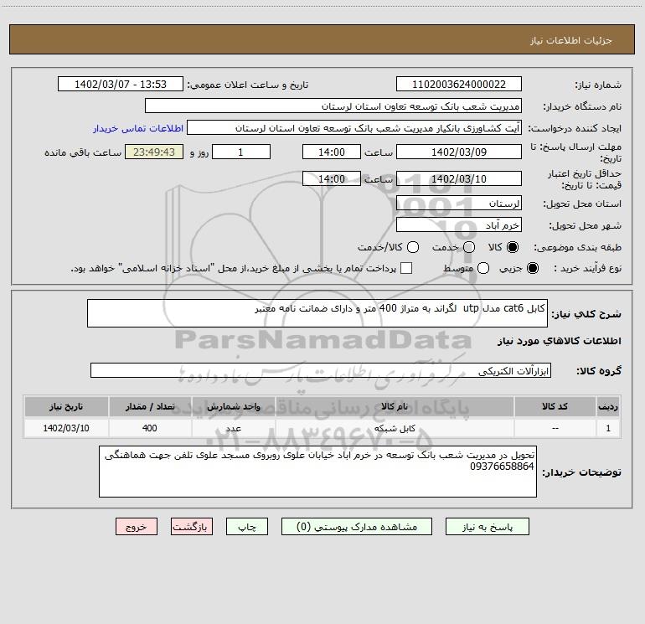Screen dimensions: 645x624
Task: Select the جزیی purchase type radio
Action: pyautogui.click(x=534, y=268)
